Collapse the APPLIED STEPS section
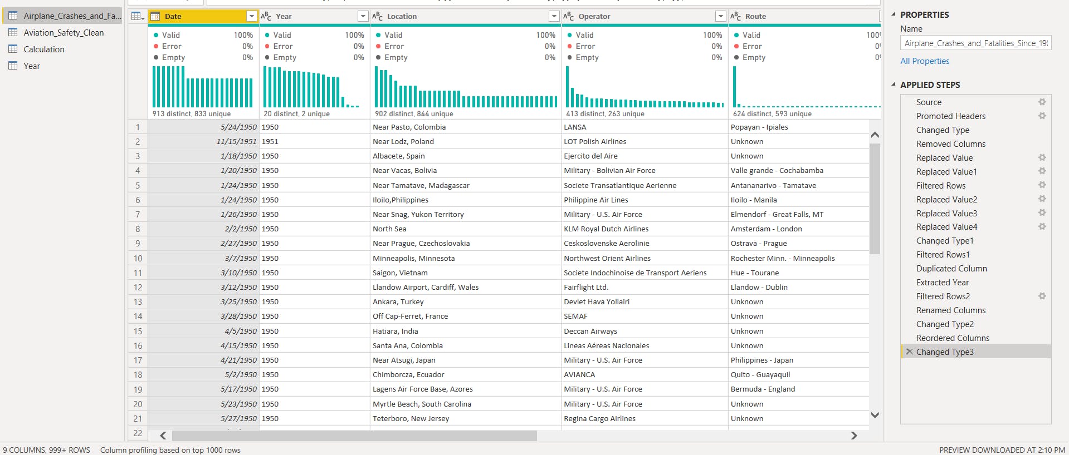1069x455 pixels. tap(894, 85)
